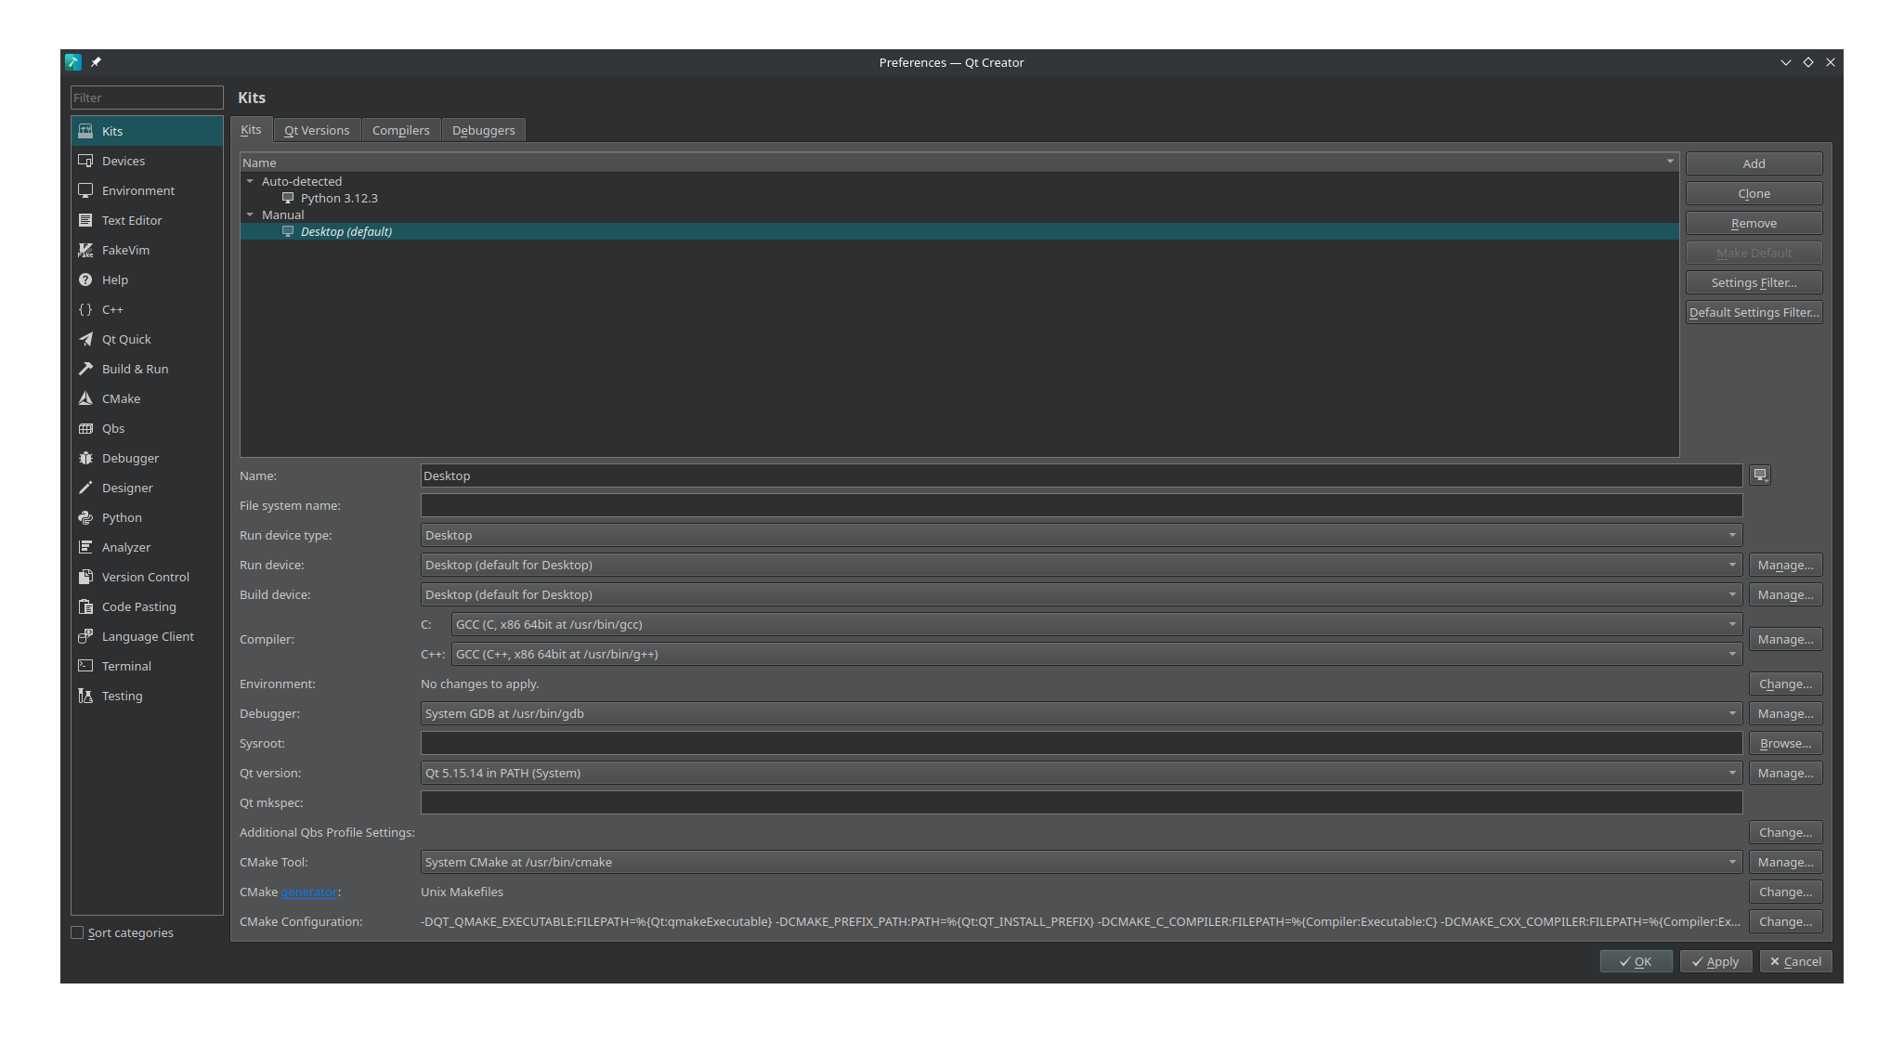Open the Run device dropdown
Viewport: 1904px width, 1055px height.
click(1081, 565)
